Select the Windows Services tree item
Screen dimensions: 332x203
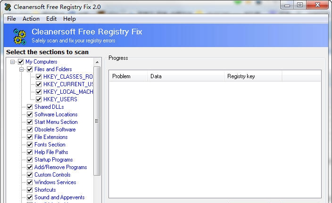click(x=55, y=182)
